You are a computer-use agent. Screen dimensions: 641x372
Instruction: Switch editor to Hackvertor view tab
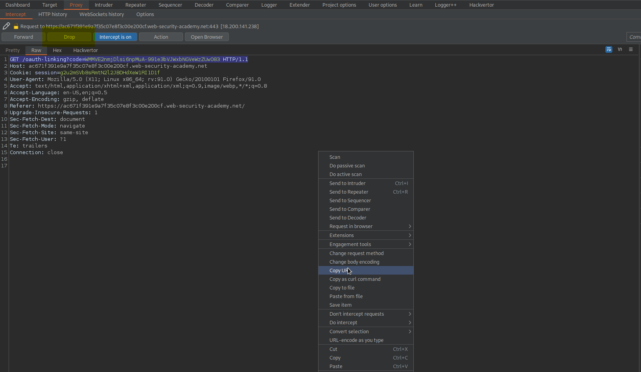pos(85,50)
